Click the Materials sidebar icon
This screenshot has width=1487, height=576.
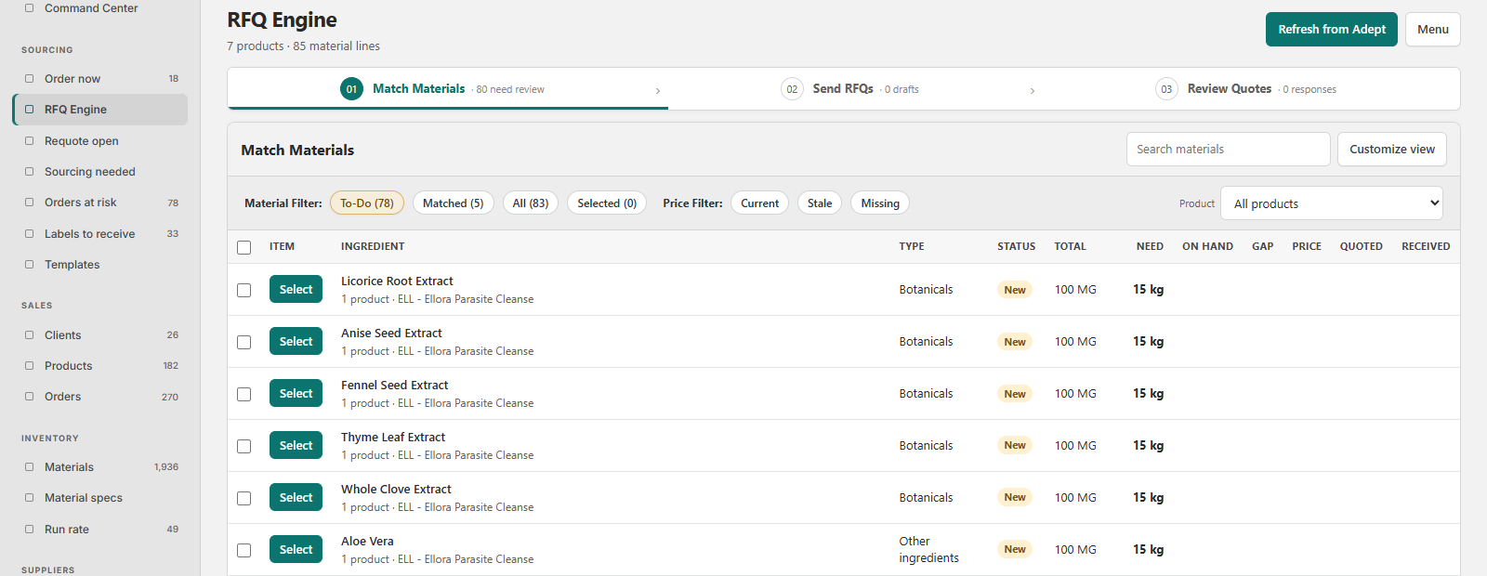pos(29,467)
